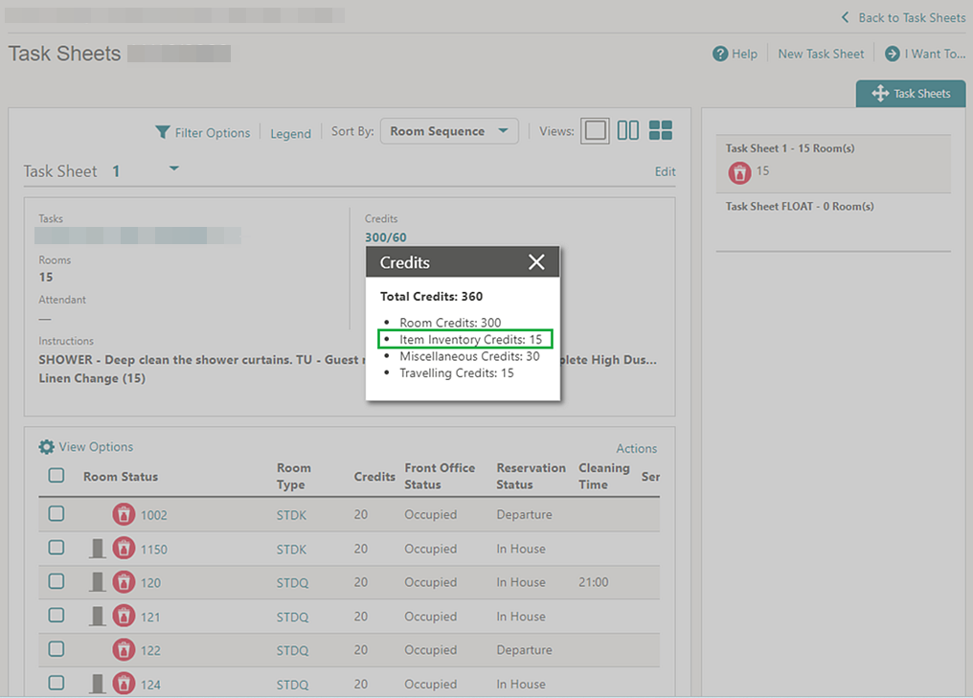
Task: Click the Back to Task Sheets chevron
Action: [x=845, y=17]
